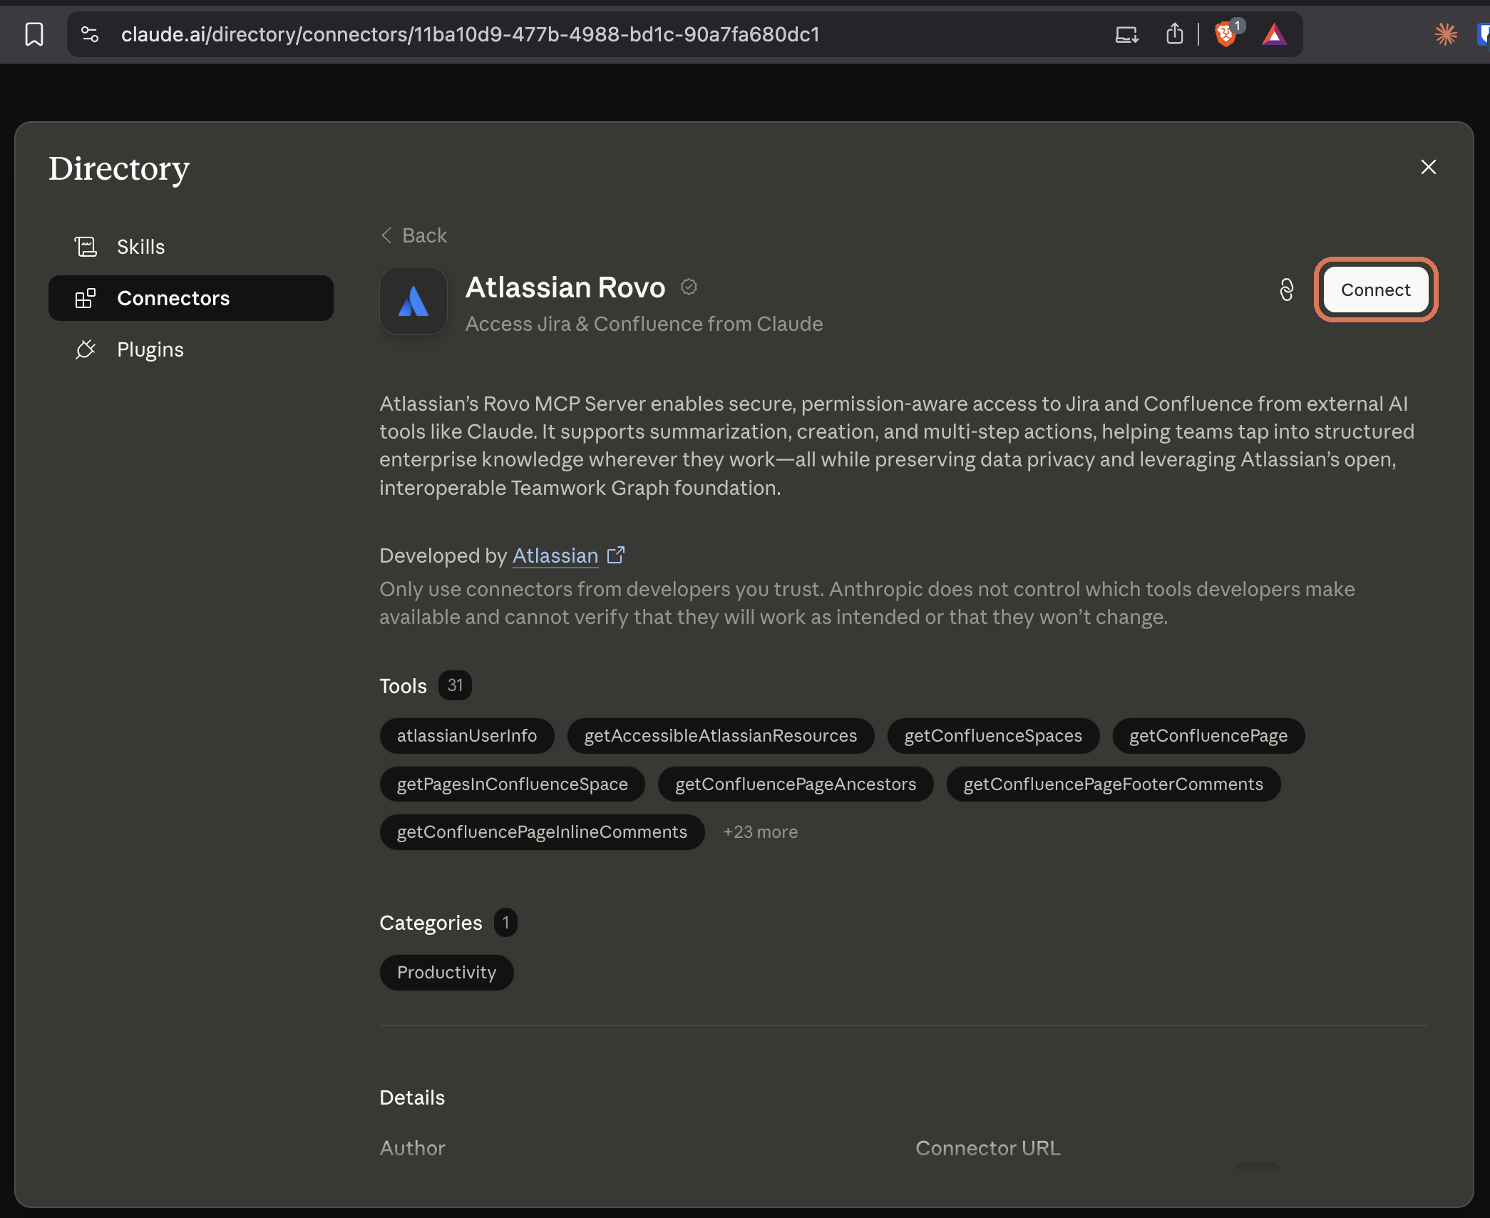Click the Author label

tap(413, 1148)
